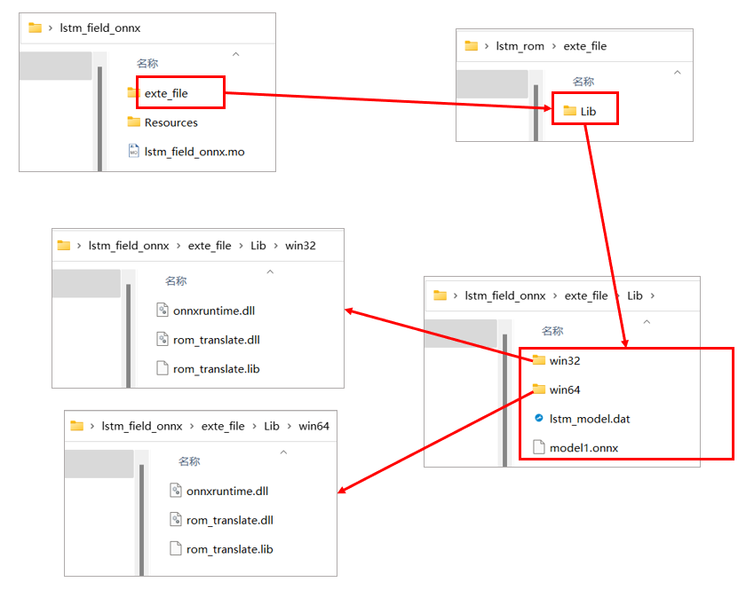Click 名称 column header in lstm_rom window
The height and width of the screenshot is (590, 754).
pyautogui.click(x=583, y=82)
